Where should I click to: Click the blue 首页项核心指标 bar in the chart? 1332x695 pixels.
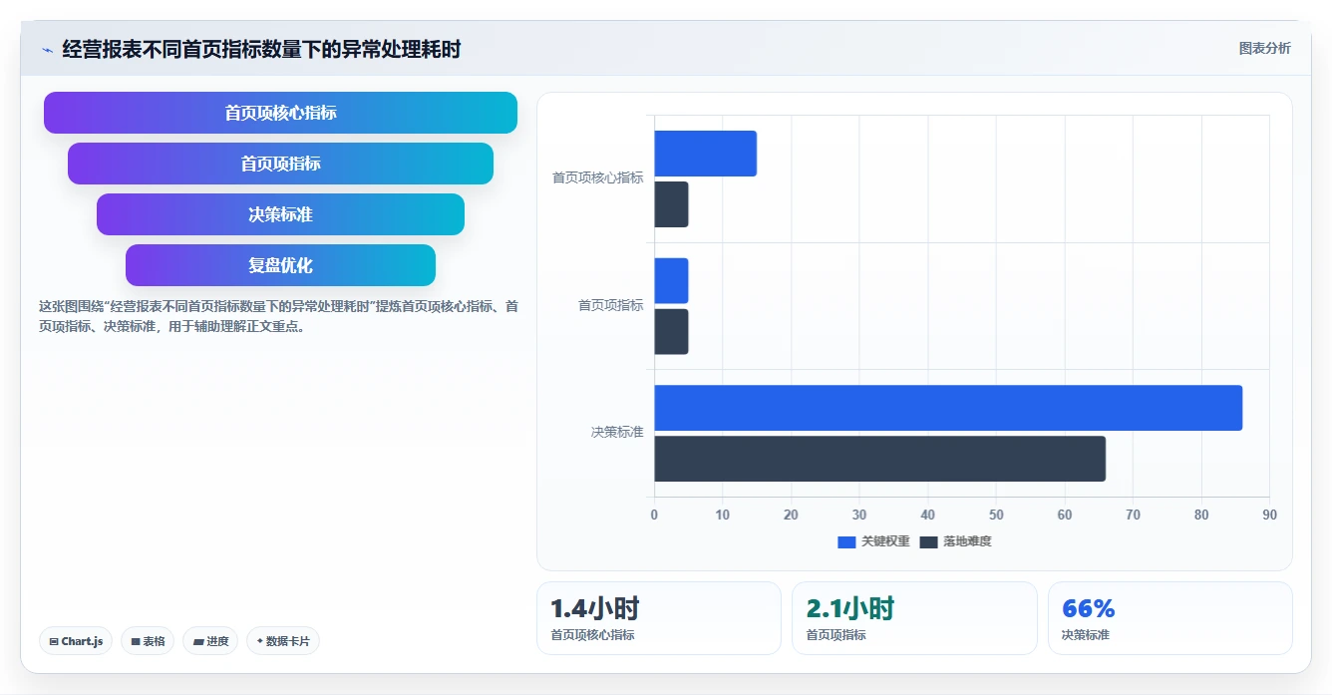705,154
